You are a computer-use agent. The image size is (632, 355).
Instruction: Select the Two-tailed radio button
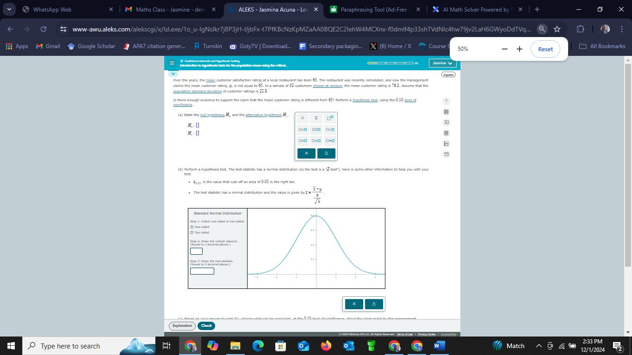192,233
